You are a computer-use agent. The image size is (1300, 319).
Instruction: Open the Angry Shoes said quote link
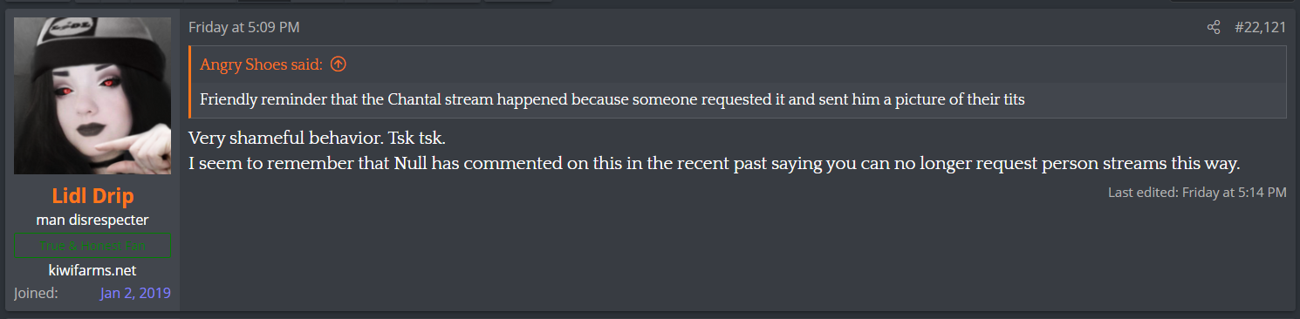coord(261,64)
